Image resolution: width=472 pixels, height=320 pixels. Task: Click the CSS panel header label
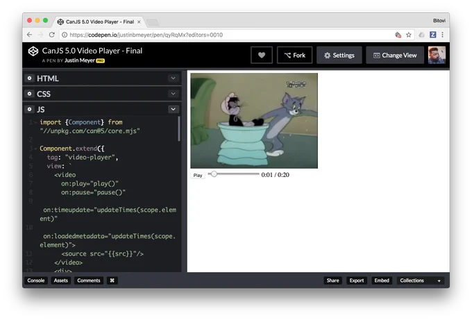[x=44, y=94]
